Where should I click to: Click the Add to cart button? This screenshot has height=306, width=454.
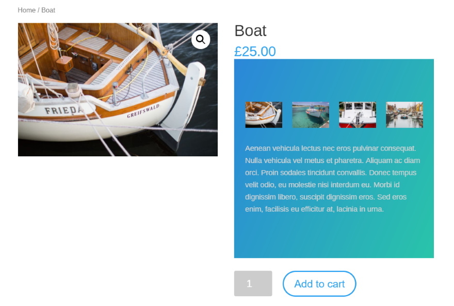(319, 284)
